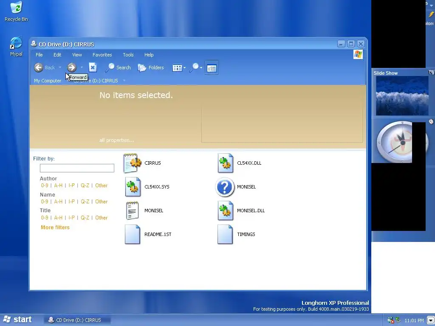
Task: Filter Name by Q-Z
Action: [x=85, y=202]
